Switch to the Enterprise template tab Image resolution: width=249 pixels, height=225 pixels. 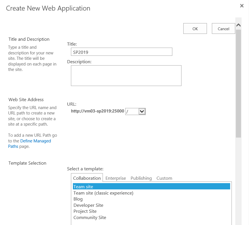(115, 178)
